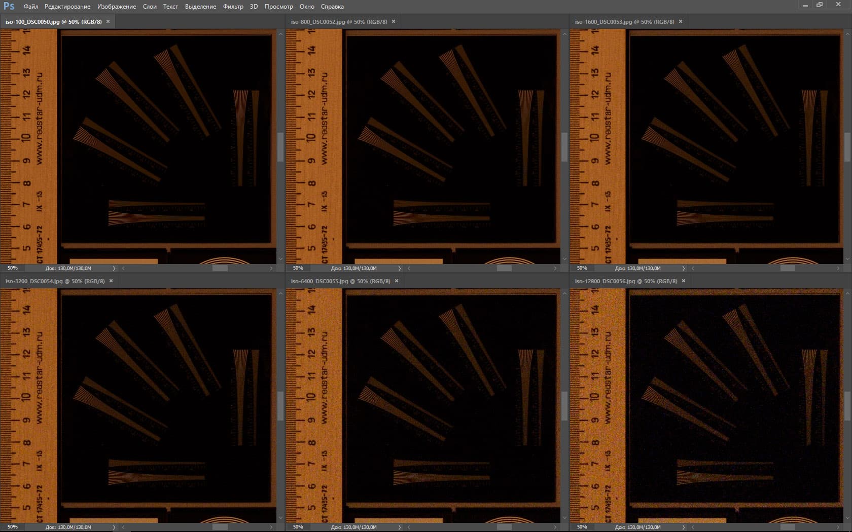Screen dimensions: 852x532
Task: Expand status bar options arrow in iso-1600 window
Action: coord(684,268)
